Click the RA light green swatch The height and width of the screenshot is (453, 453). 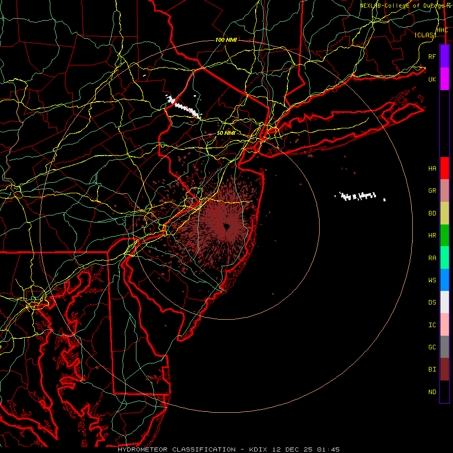[x=444, y=258]
